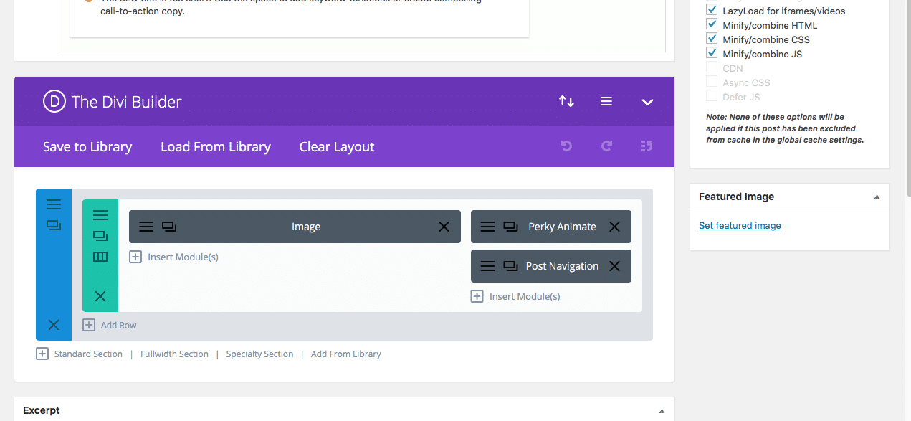Image resolution: width=911 pixels, height=421 pixels.
Task: Delete the Image module
Action: coord(444,227)
